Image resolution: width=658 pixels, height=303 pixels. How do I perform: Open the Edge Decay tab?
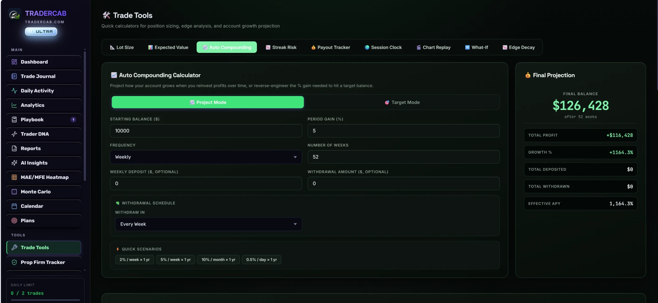pos(519,47)
